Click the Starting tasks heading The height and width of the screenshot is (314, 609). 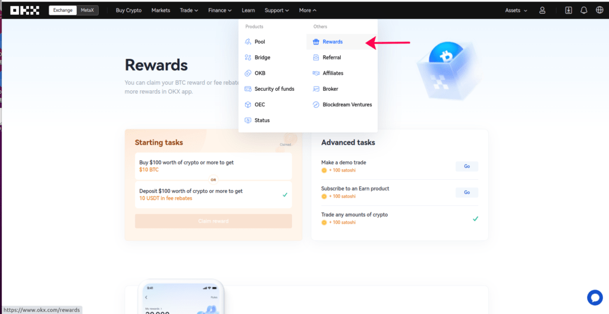[159, 142]
